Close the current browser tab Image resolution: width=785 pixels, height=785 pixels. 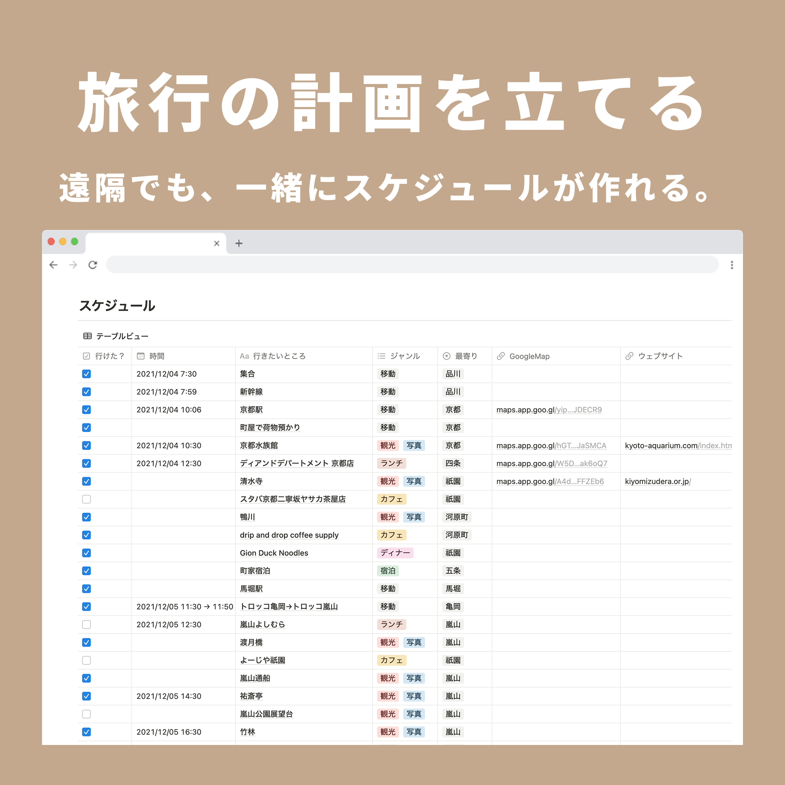216,243
